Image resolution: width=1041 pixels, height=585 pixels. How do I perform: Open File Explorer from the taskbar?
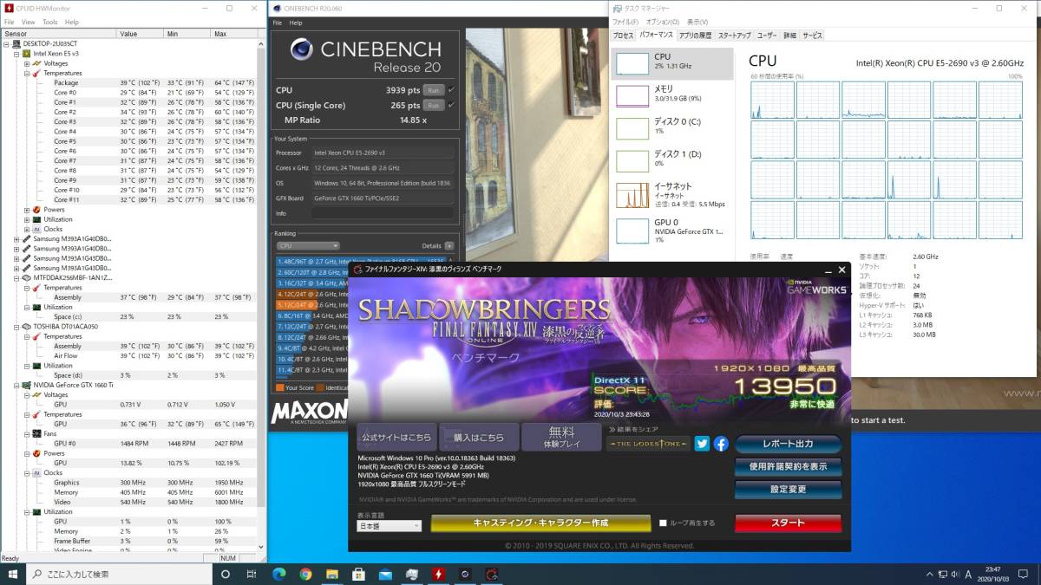[x=332, y=574]
